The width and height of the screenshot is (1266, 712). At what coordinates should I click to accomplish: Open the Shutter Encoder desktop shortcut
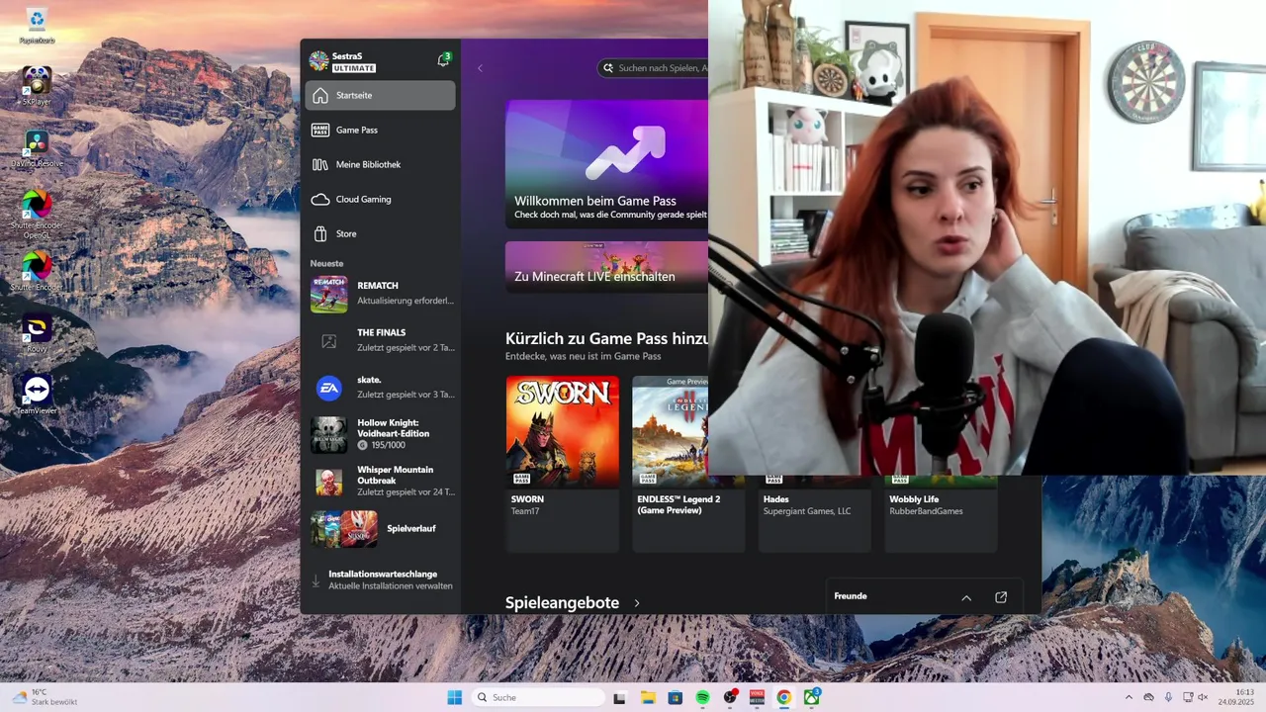pos(37,271)
